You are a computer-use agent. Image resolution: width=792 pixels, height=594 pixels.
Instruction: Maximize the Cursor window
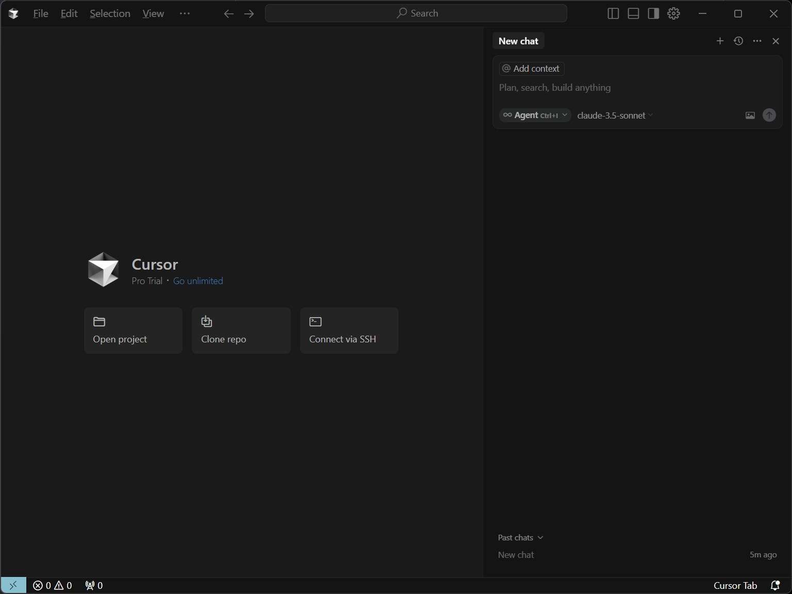coord(738,13)
